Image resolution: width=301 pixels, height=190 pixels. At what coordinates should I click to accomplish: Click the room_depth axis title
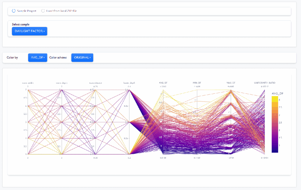pos(61,83)
